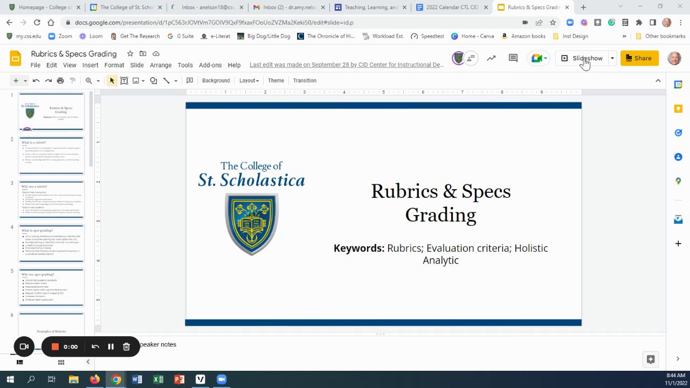The width and height of the screenshot is (690, 388).
Task: Toggle the recorder camera button
Action: 24,347
